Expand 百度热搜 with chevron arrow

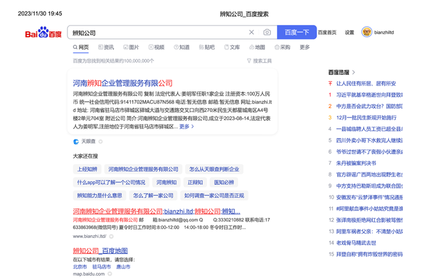click(x=354, y=72)
